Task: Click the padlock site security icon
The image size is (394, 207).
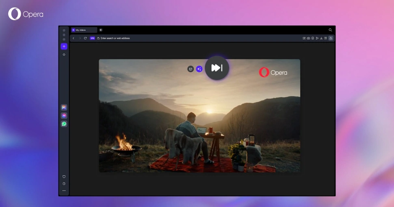Action: [x=98, y=38]
